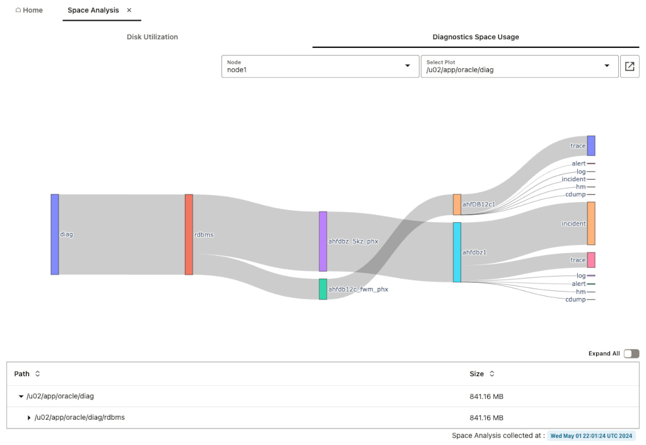Select the rdbms node in the Sankey diagram
Viewport: 646px width, 445px height.
[x=189, y=234]
